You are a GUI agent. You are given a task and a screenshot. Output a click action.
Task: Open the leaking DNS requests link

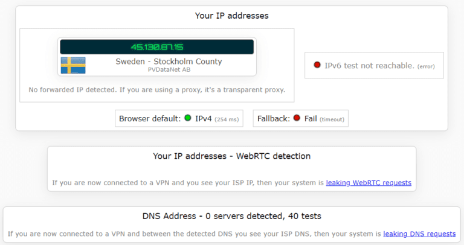419,234
